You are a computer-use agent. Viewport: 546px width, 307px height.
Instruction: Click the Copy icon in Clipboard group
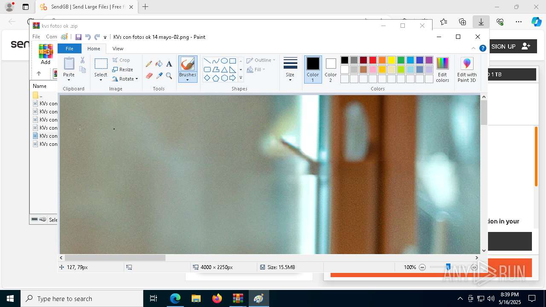(x=82, y=70)
